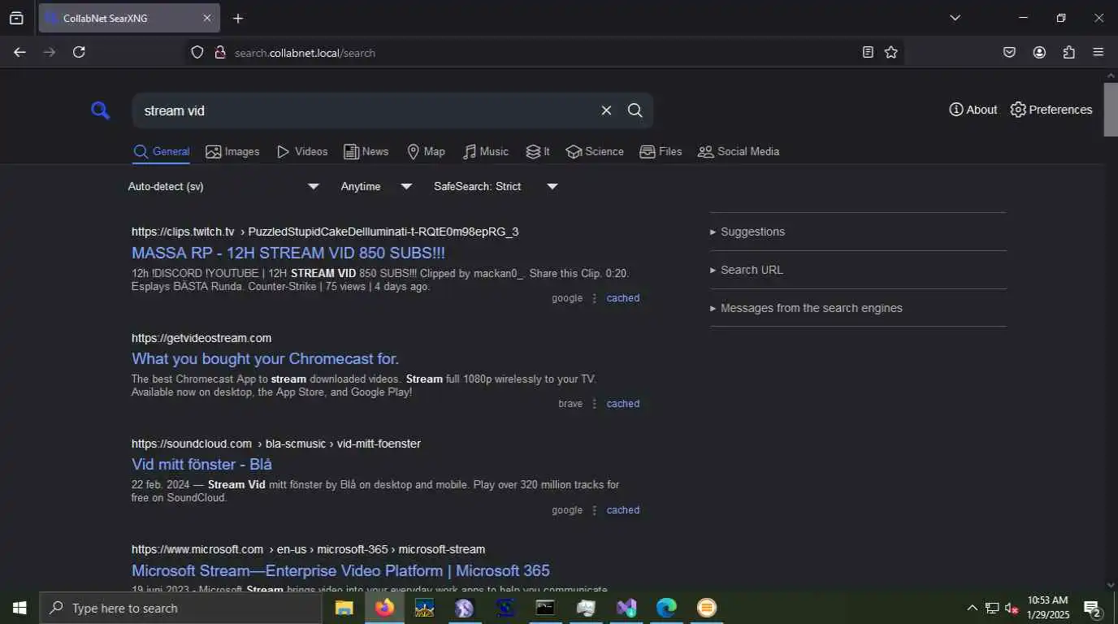The width and height of the screenshot is (1118, 624).
Task: Switch to the Images category
Action: pyautogui.click(x=232, y=152)
